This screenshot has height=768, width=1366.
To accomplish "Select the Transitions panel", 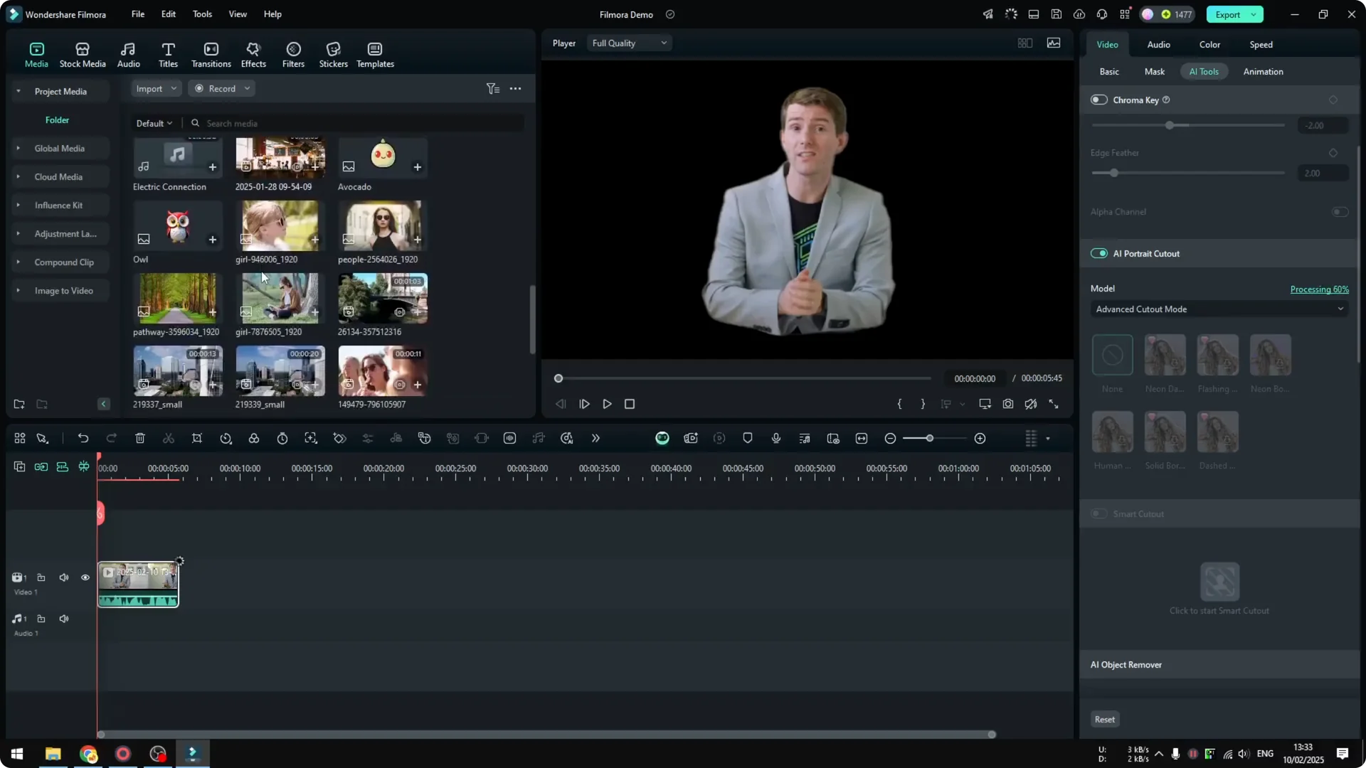I will 211,53.
